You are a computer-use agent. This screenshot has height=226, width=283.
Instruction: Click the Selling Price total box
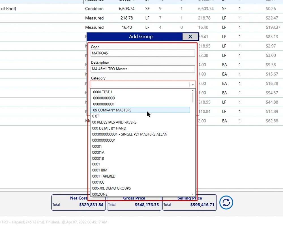[189, 202]
